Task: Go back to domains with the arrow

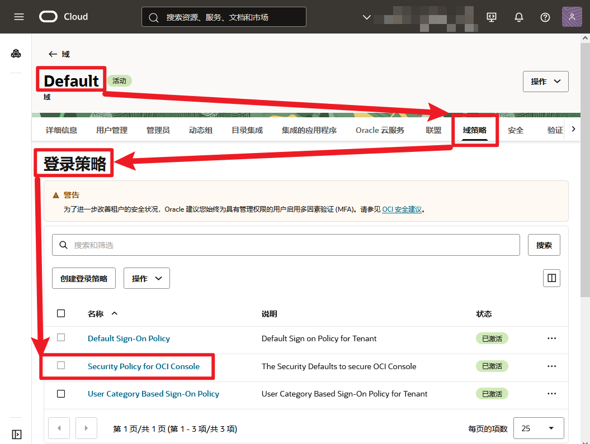Action: [x=53, y=54]
